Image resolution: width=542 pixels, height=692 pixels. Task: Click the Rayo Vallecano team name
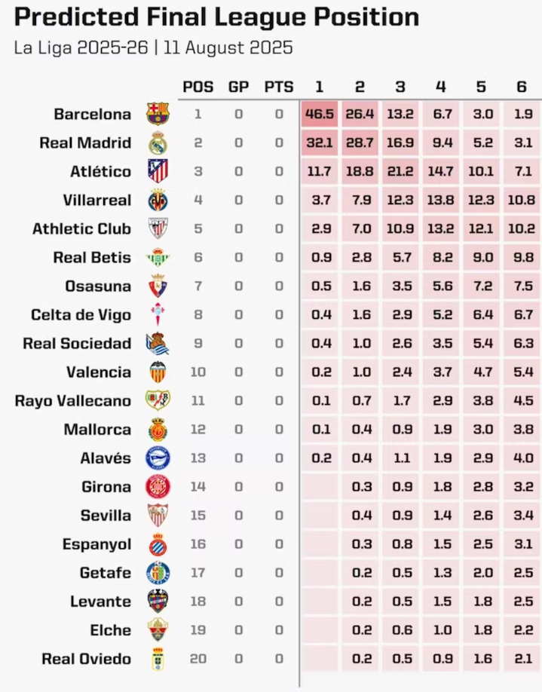click(x=73, y=401)
